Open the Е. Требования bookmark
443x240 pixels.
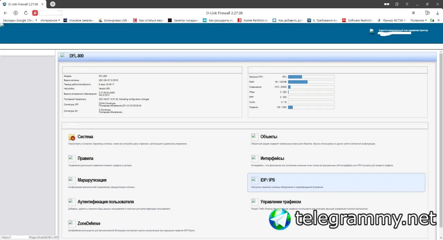(323, 20)
